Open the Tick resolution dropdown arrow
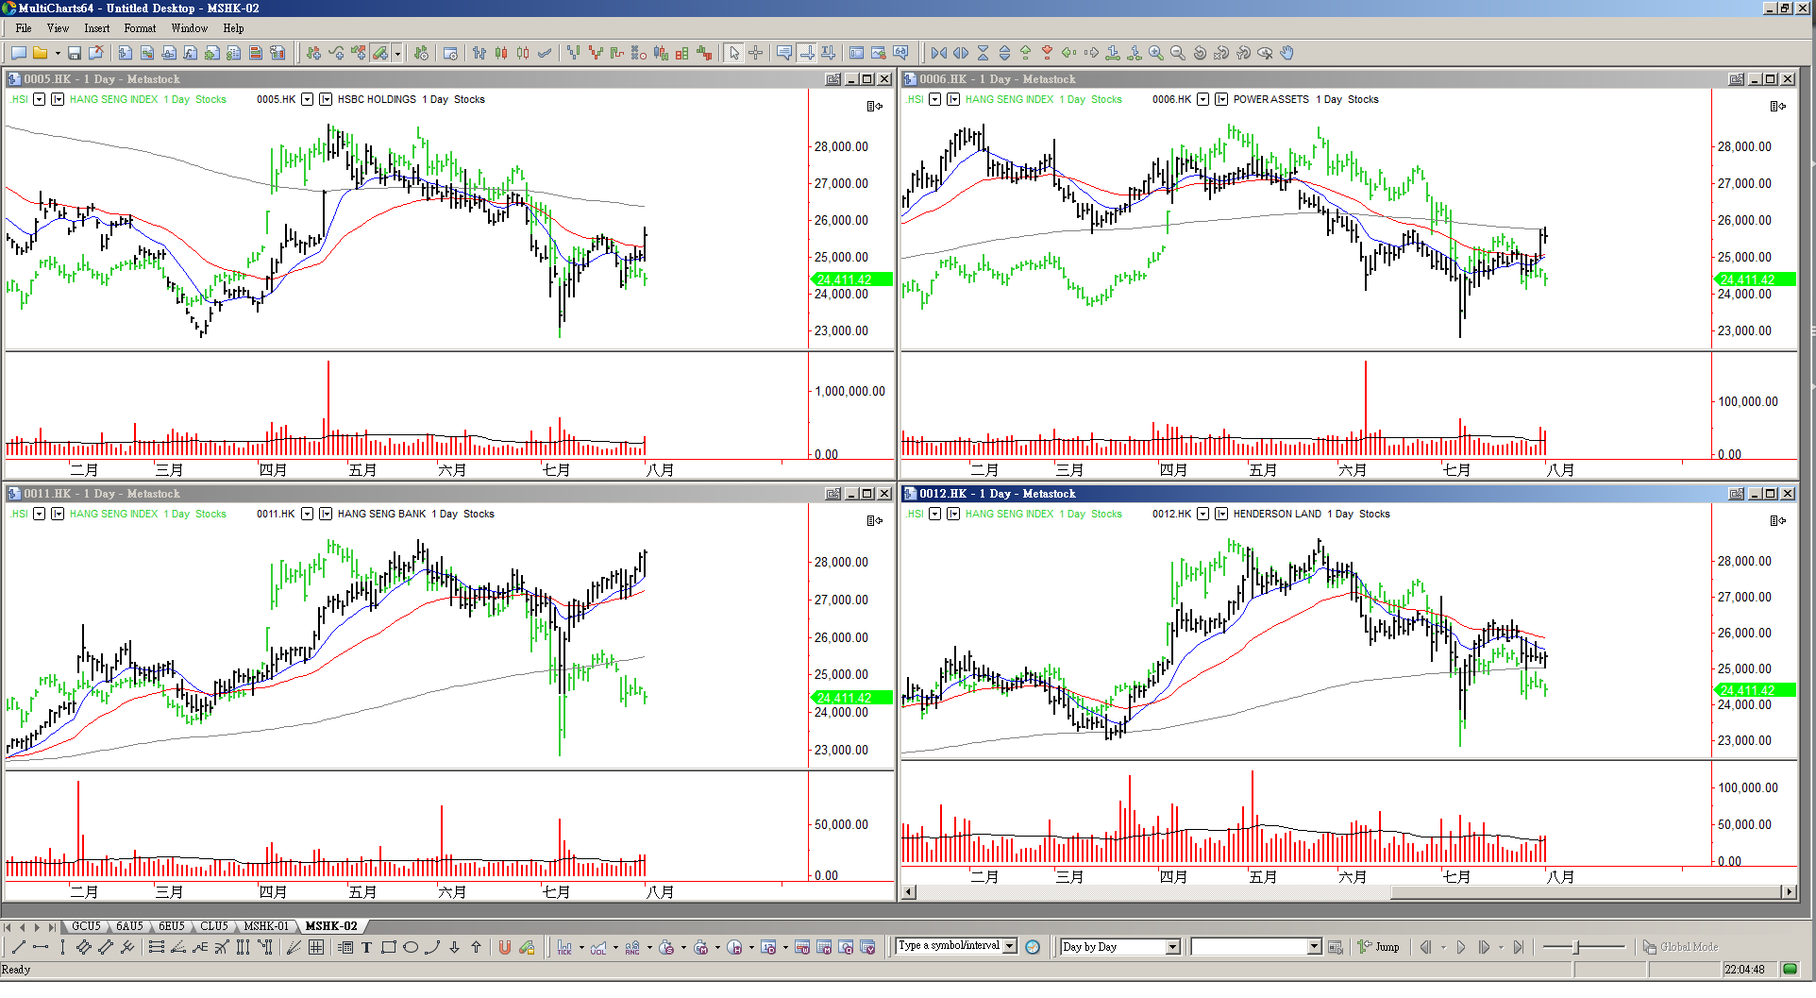The width and height of the screenshot is (1816, 998). (581, 947)
